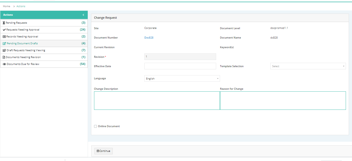This screenshot has width=352, height=161.
Task: Click the list icon beside Records Needing Approval
Action: [x=4, y=37]
